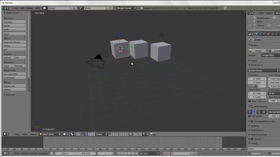Click the info editor type icon
This screenshot has width=280, height=157.
coord(6,8)
